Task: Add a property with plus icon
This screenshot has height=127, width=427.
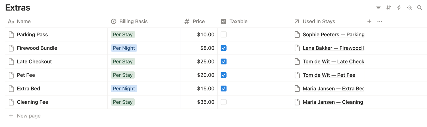Action: click(x=369, y=21)
